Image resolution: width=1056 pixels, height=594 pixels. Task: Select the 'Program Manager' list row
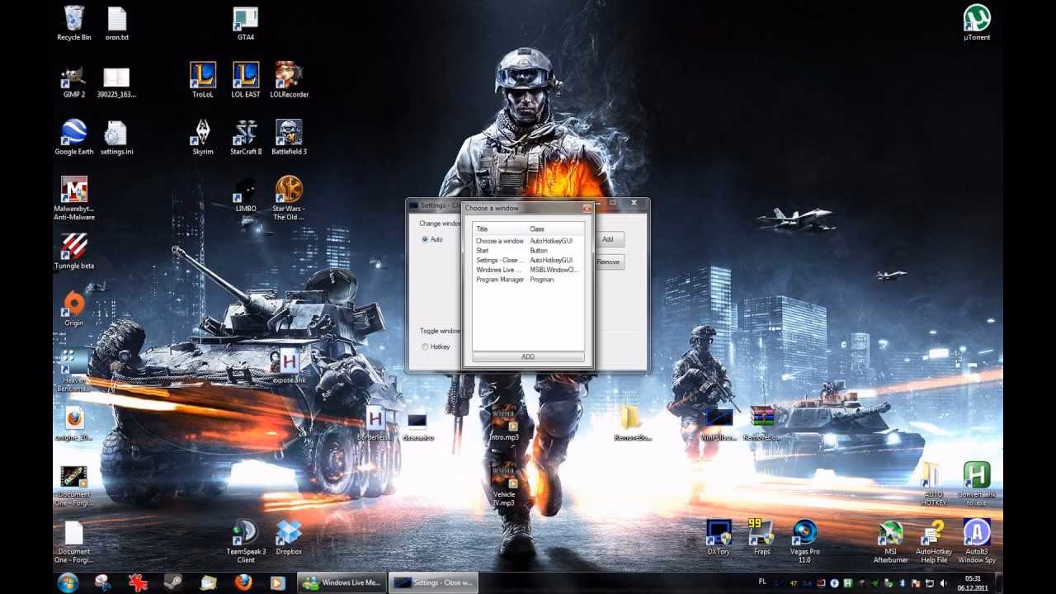(528, 280)
